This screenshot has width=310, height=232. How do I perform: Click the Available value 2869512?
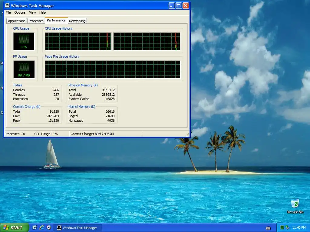pyautogui.click(x=108, y=95)
